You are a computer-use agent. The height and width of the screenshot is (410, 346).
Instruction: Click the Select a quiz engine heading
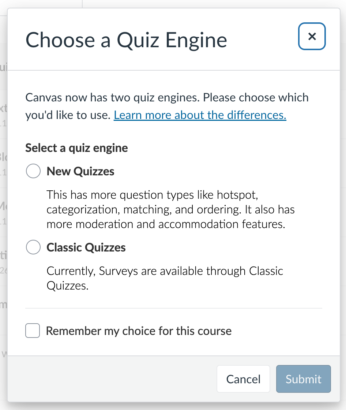(x=76, y=148)
